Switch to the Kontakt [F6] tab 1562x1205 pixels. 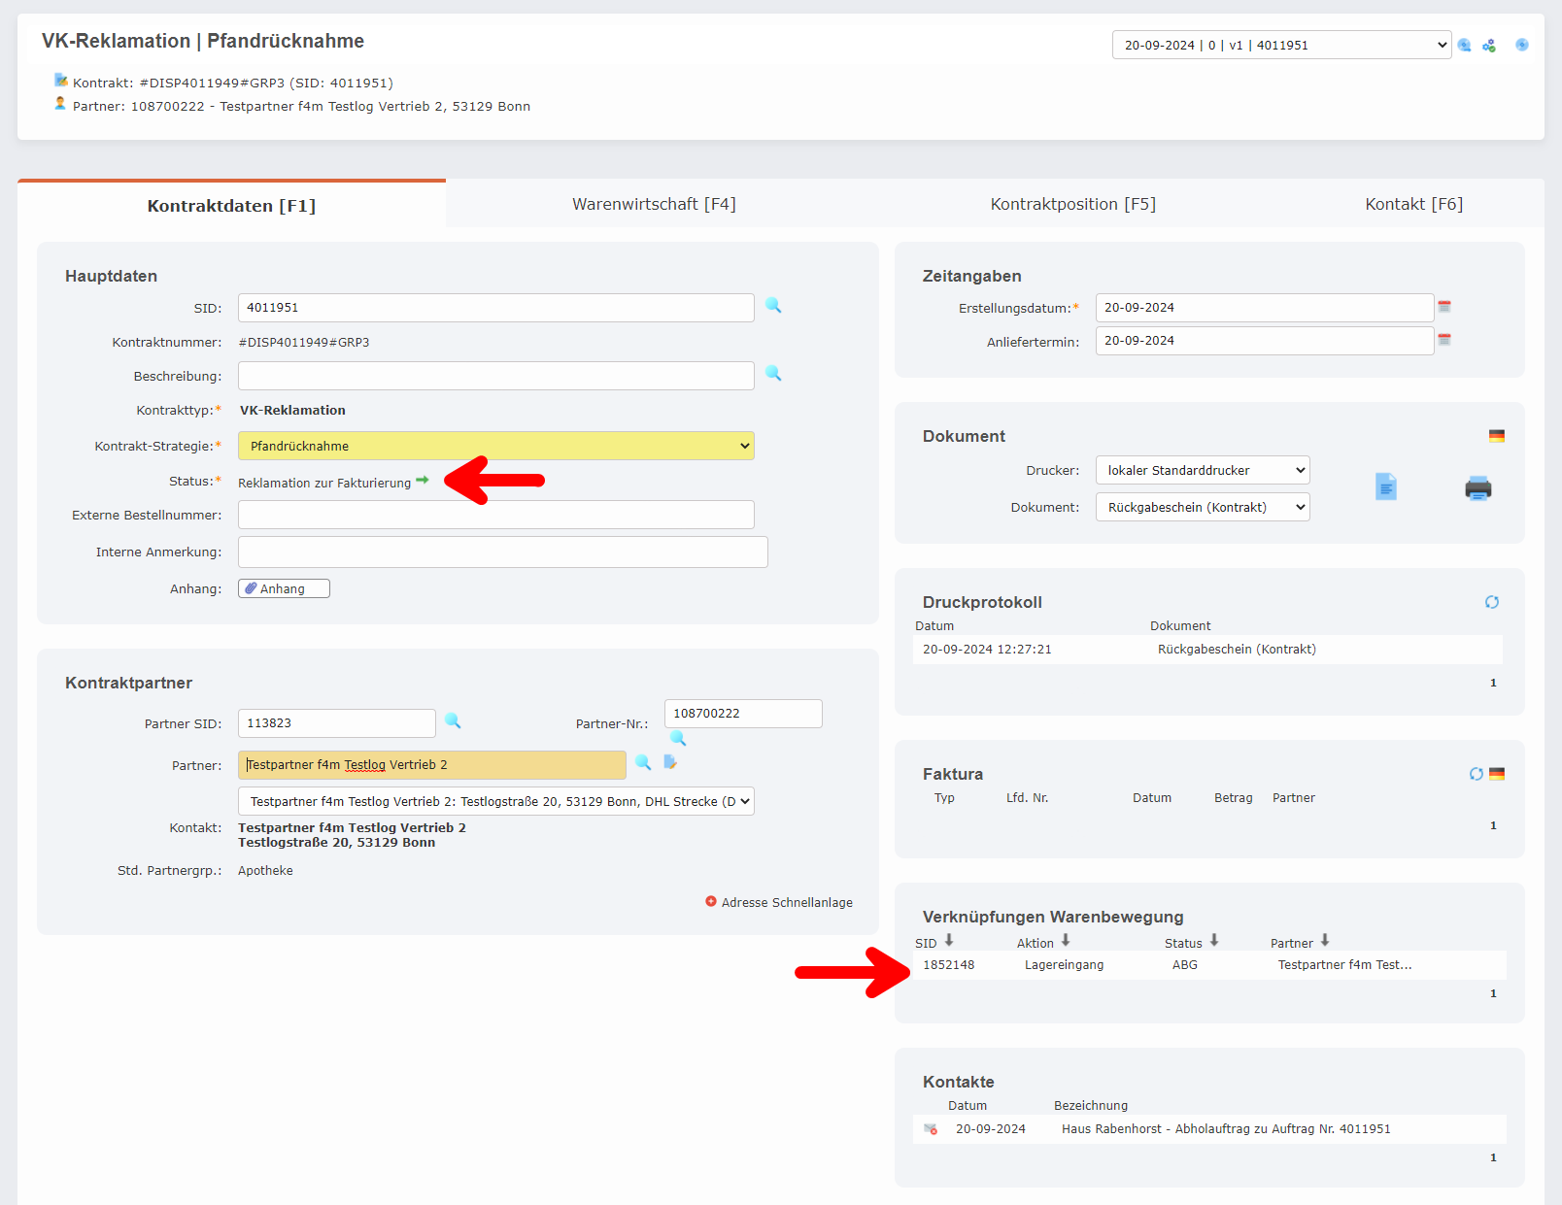click(1413, 204)
